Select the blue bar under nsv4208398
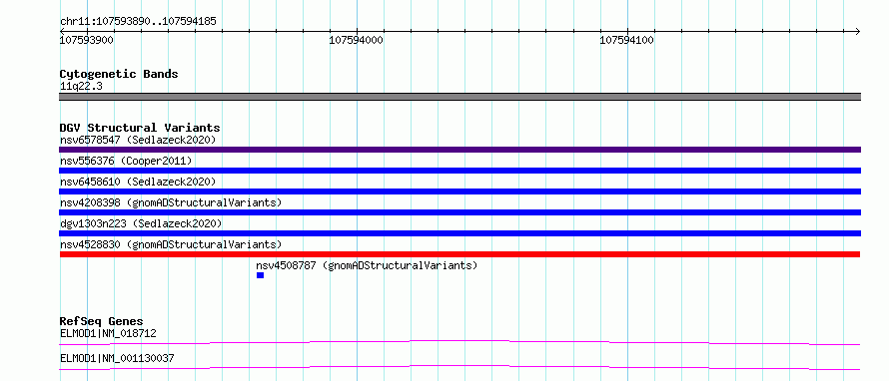 459,212
